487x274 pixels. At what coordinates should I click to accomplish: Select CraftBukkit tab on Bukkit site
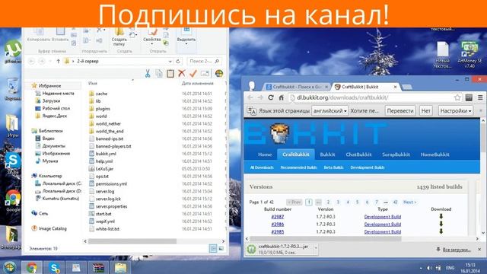click(296, 155)
